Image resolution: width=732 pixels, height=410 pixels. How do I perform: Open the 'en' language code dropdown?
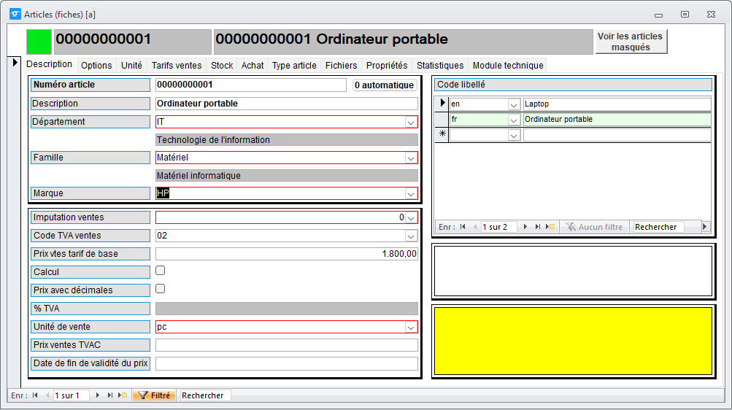click(x=514, y=104)
